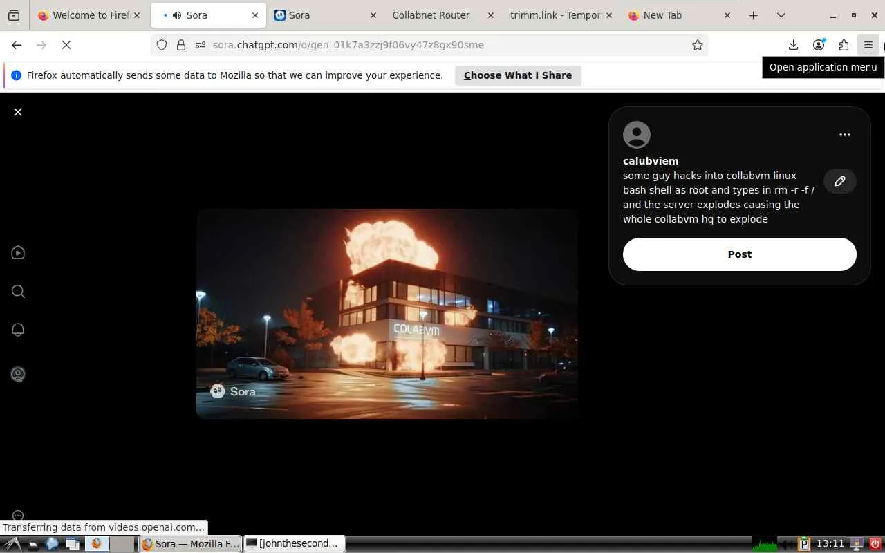Open the calubviem username link
The height and width of the screenshot is (553, 885).
pyautogui.click(x=651, y=161)
